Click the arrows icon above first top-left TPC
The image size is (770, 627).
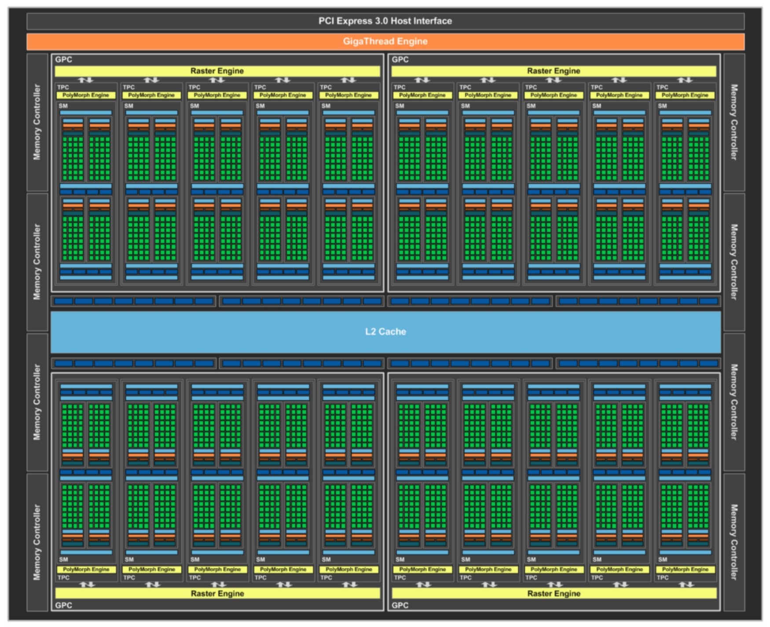pyautogui.click(x=86, y=80)
